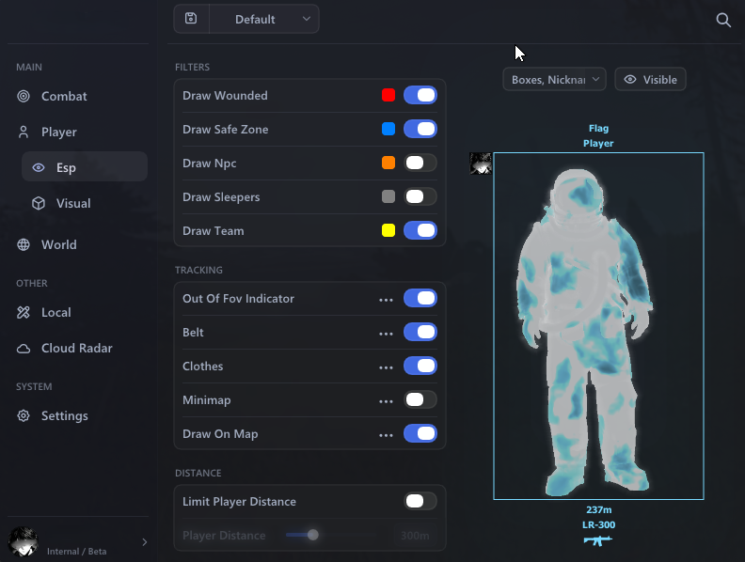
Task: Click the Local tools icon in sidebar
Action: (x=24, y=312)
